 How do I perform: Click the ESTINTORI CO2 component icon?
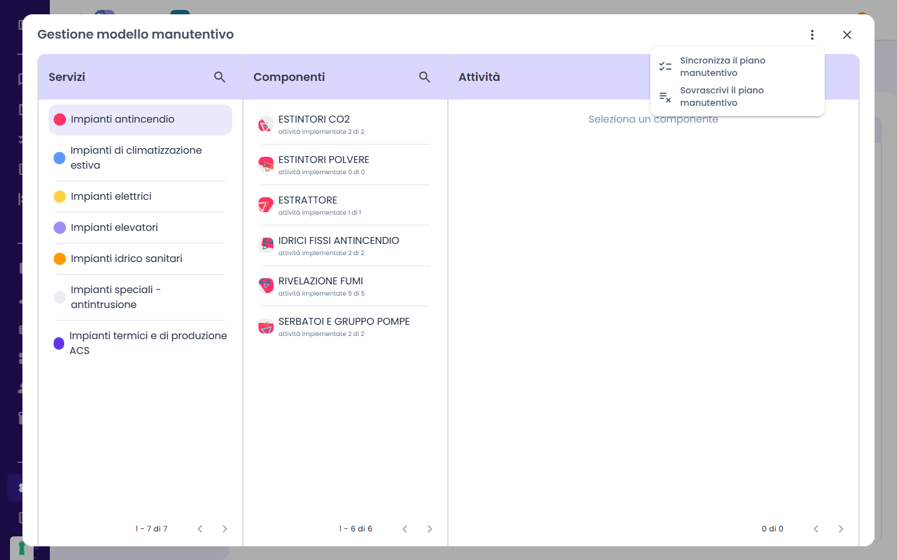[x=266, y=124]
